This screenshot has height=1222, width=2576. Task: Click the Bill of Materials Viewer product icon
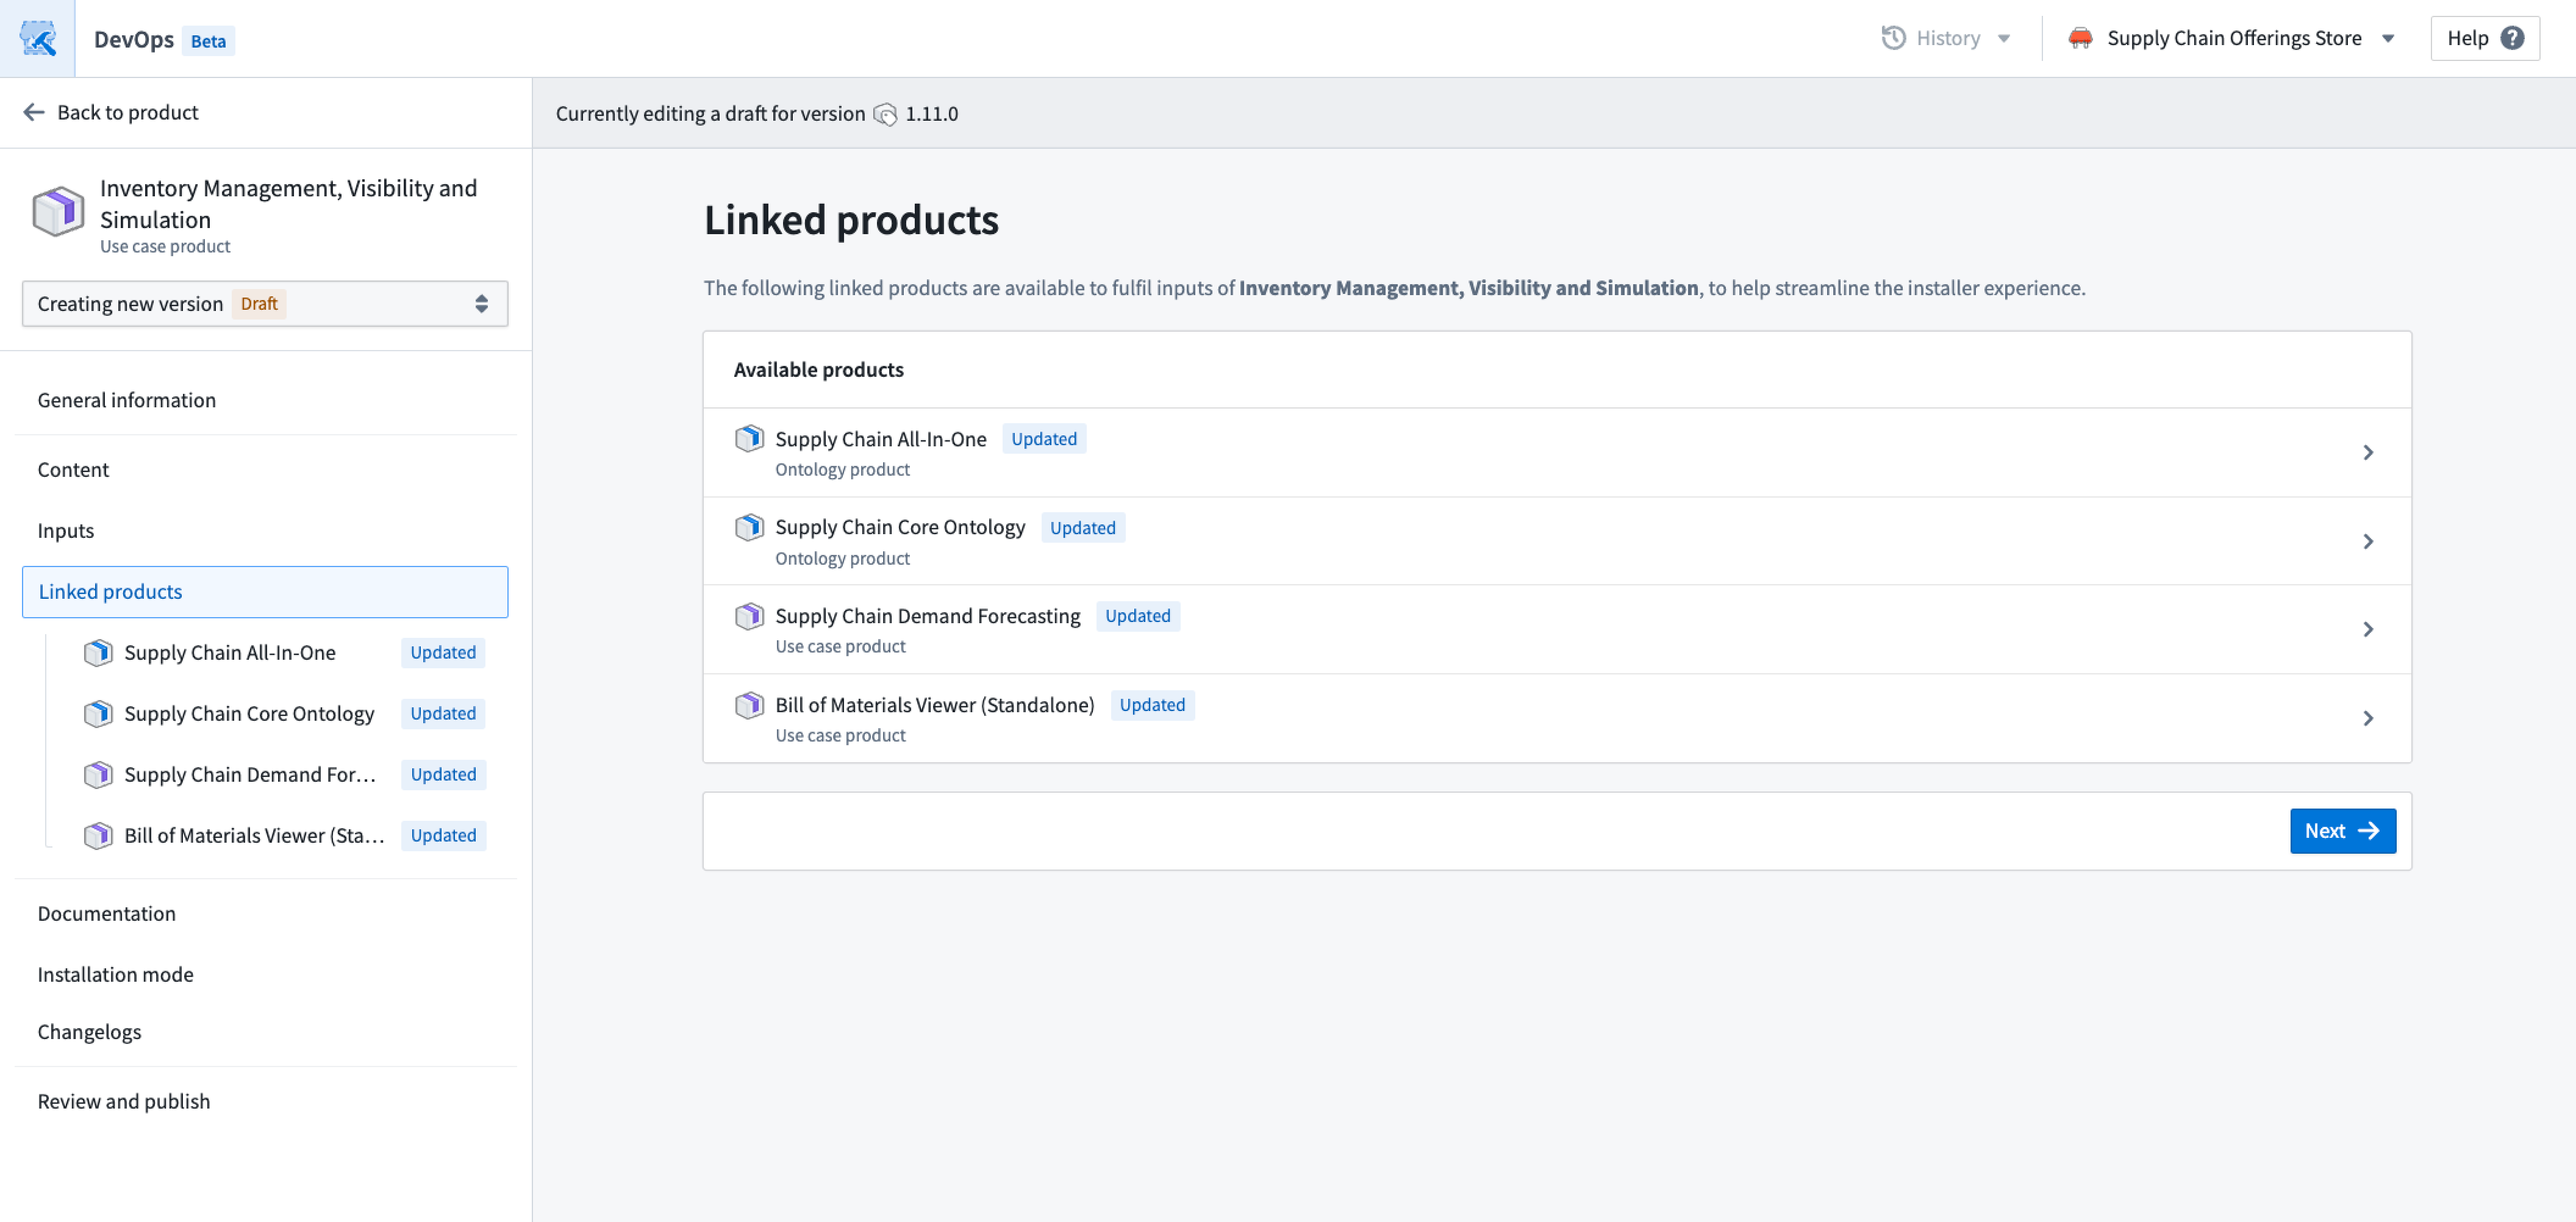(x=748, y=705)
